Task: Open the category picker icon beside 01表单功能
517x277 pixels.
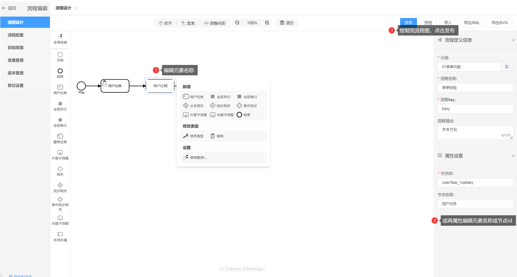Action: pyautogui.click(x=507, y=67)
